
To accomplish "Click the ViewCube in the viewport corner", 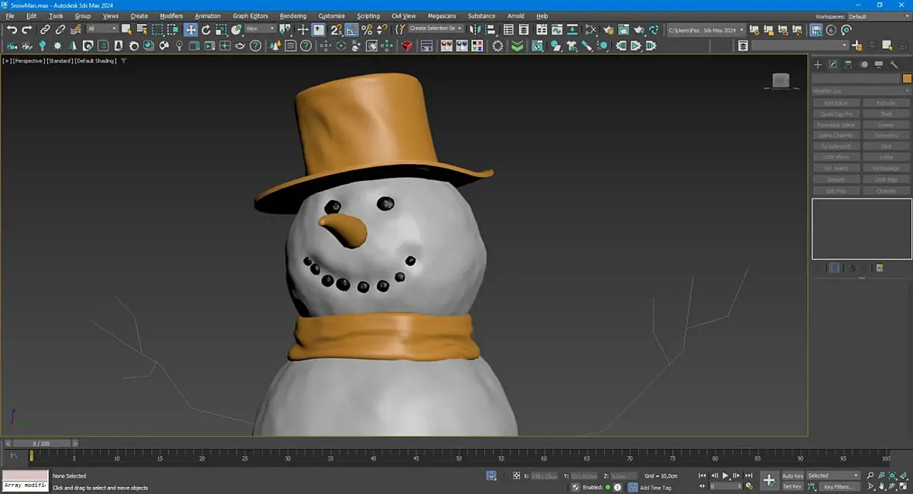I will (781, 80).
